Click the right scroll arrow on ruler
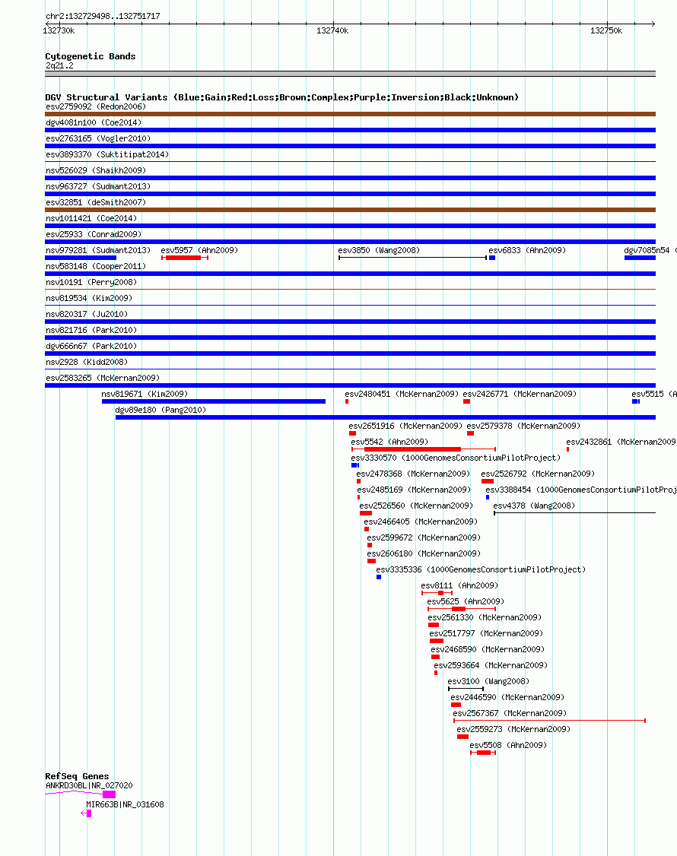677x856 pixels. click(x=653, y=24)
